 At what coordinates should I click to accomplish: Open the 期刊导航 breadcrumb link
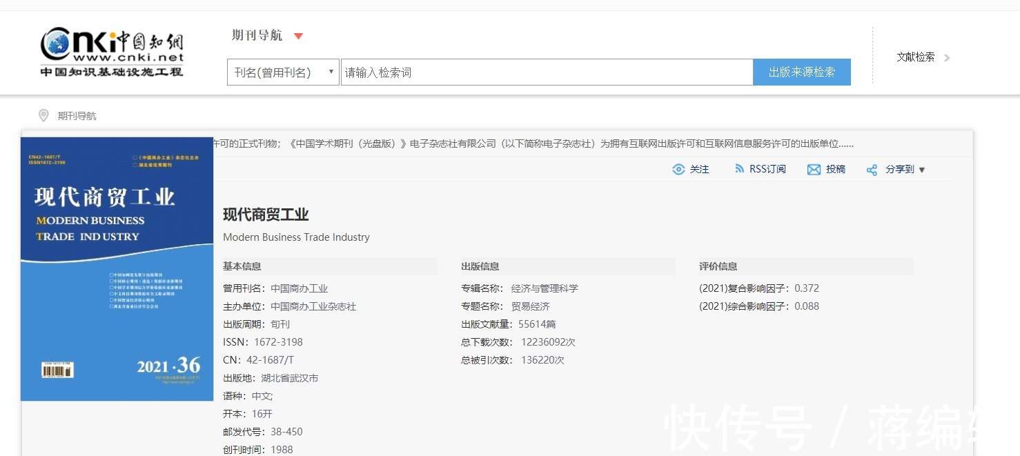tap(77, 116)
